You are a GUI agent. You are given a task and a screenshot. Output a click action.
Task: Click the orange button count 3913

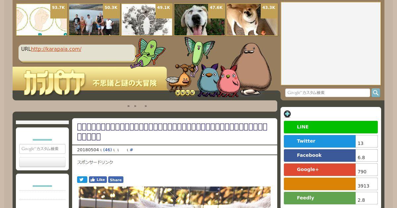(x=367, y=184)
